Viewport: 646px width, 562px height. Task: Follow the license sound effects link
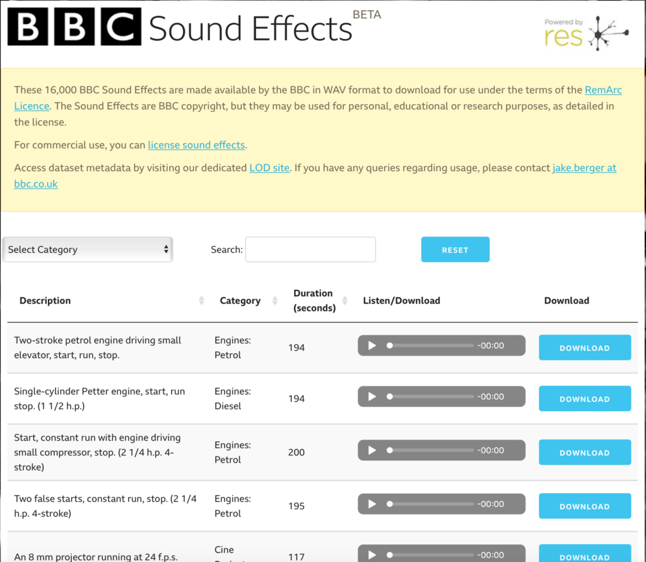(197, 145)
